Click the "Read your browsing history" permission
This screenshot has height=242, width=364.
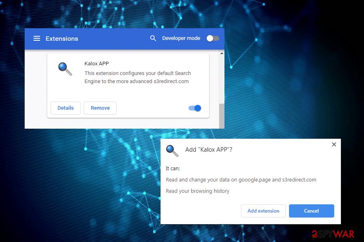click(197, 191)
